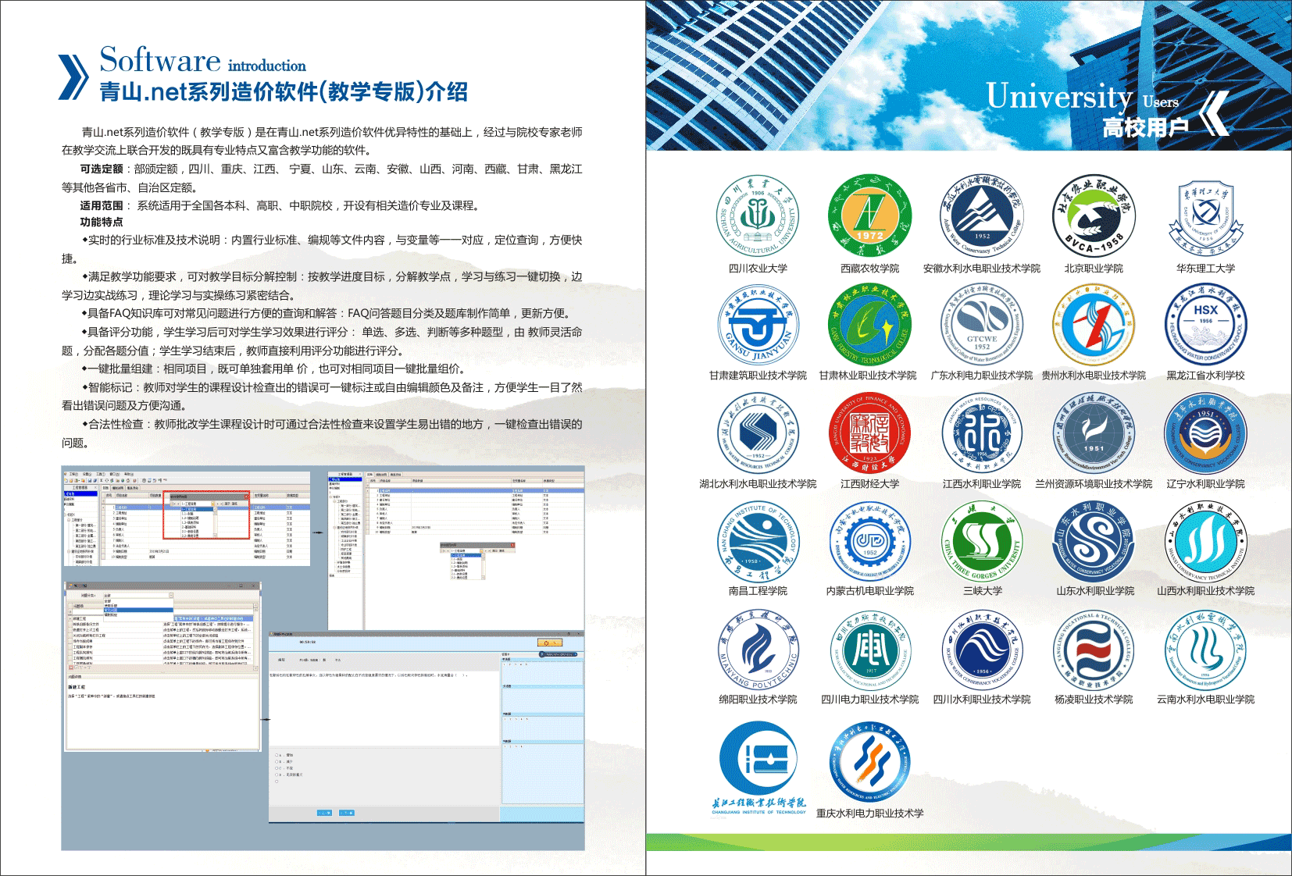Open the 北京职业学院 BVCA-1958 logo
The width and height of the screenshot is (1292, 876).
[1094, 215]
